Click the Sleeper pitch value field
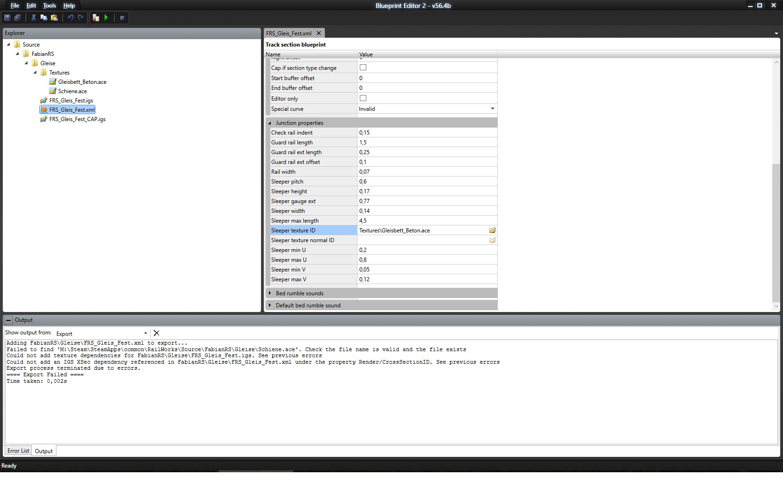 click(427, 182)
